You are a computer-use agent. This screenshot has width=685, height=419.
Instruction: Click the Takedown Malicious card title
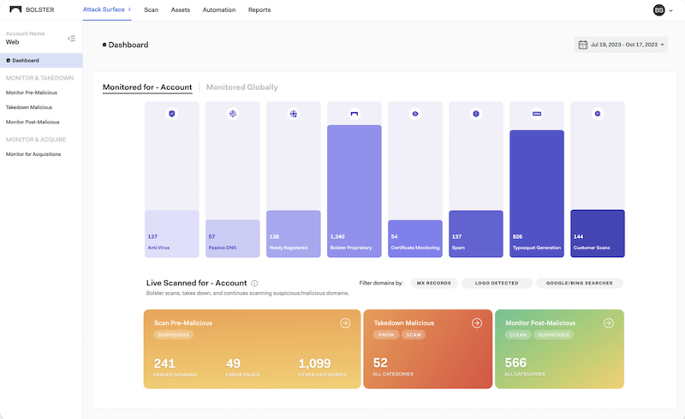point(403,323)
